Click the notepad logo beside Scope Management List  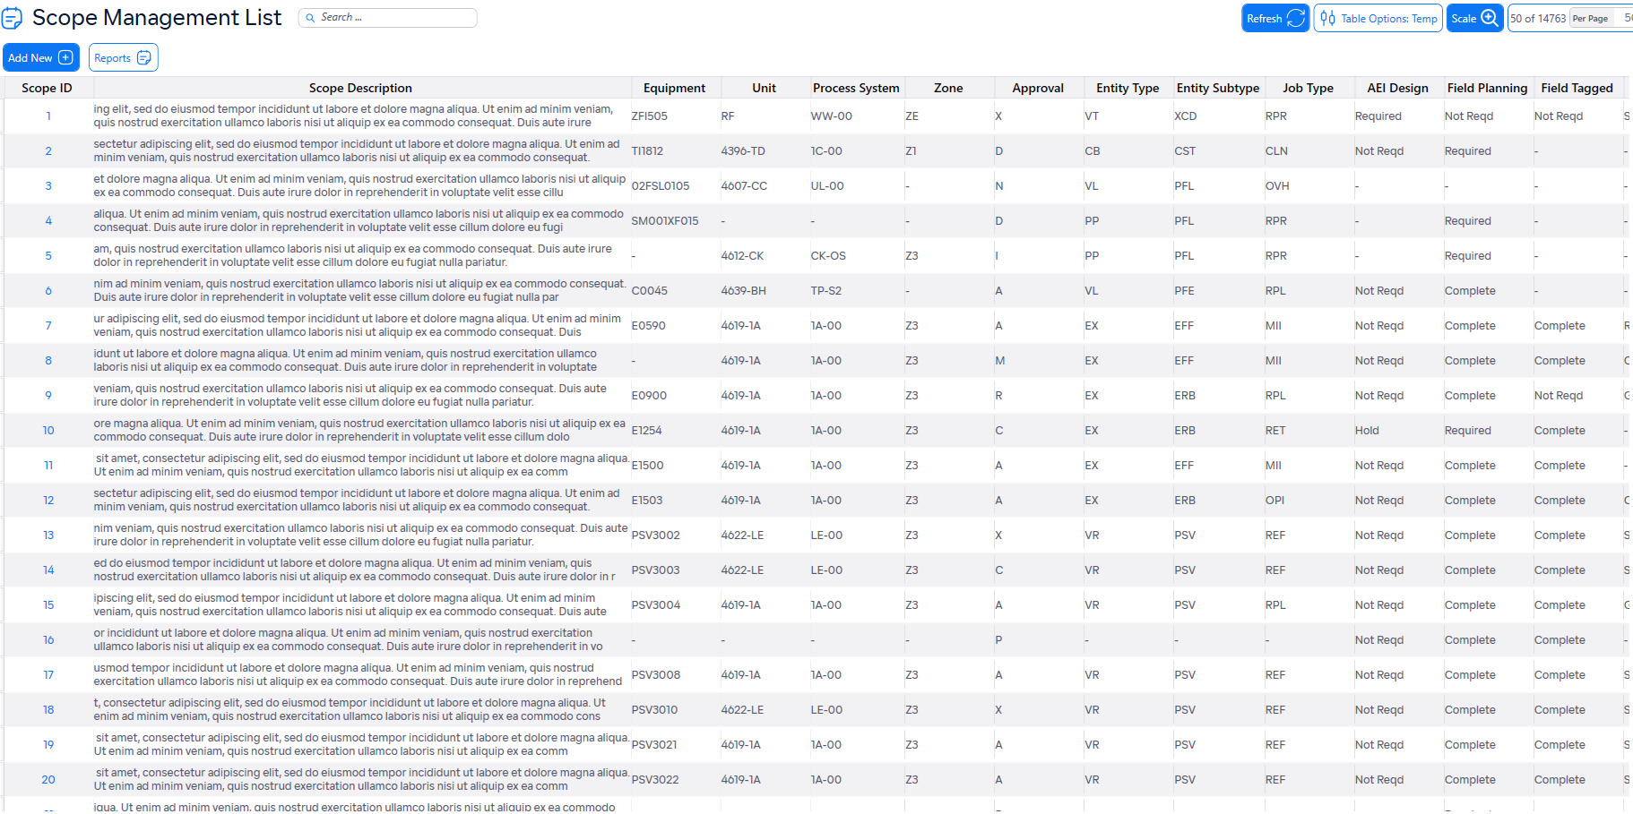pos(13,18)
